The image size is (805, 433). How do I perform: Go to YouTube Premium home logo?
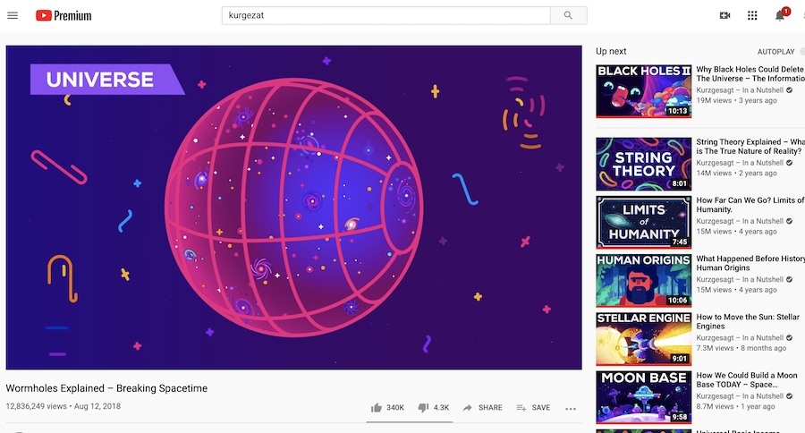click(64, 16)
